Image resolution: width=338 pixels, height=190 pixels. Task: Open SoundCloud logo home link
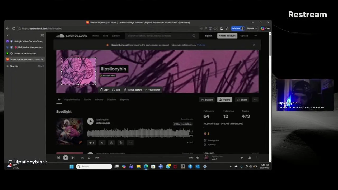pos(72,36)
